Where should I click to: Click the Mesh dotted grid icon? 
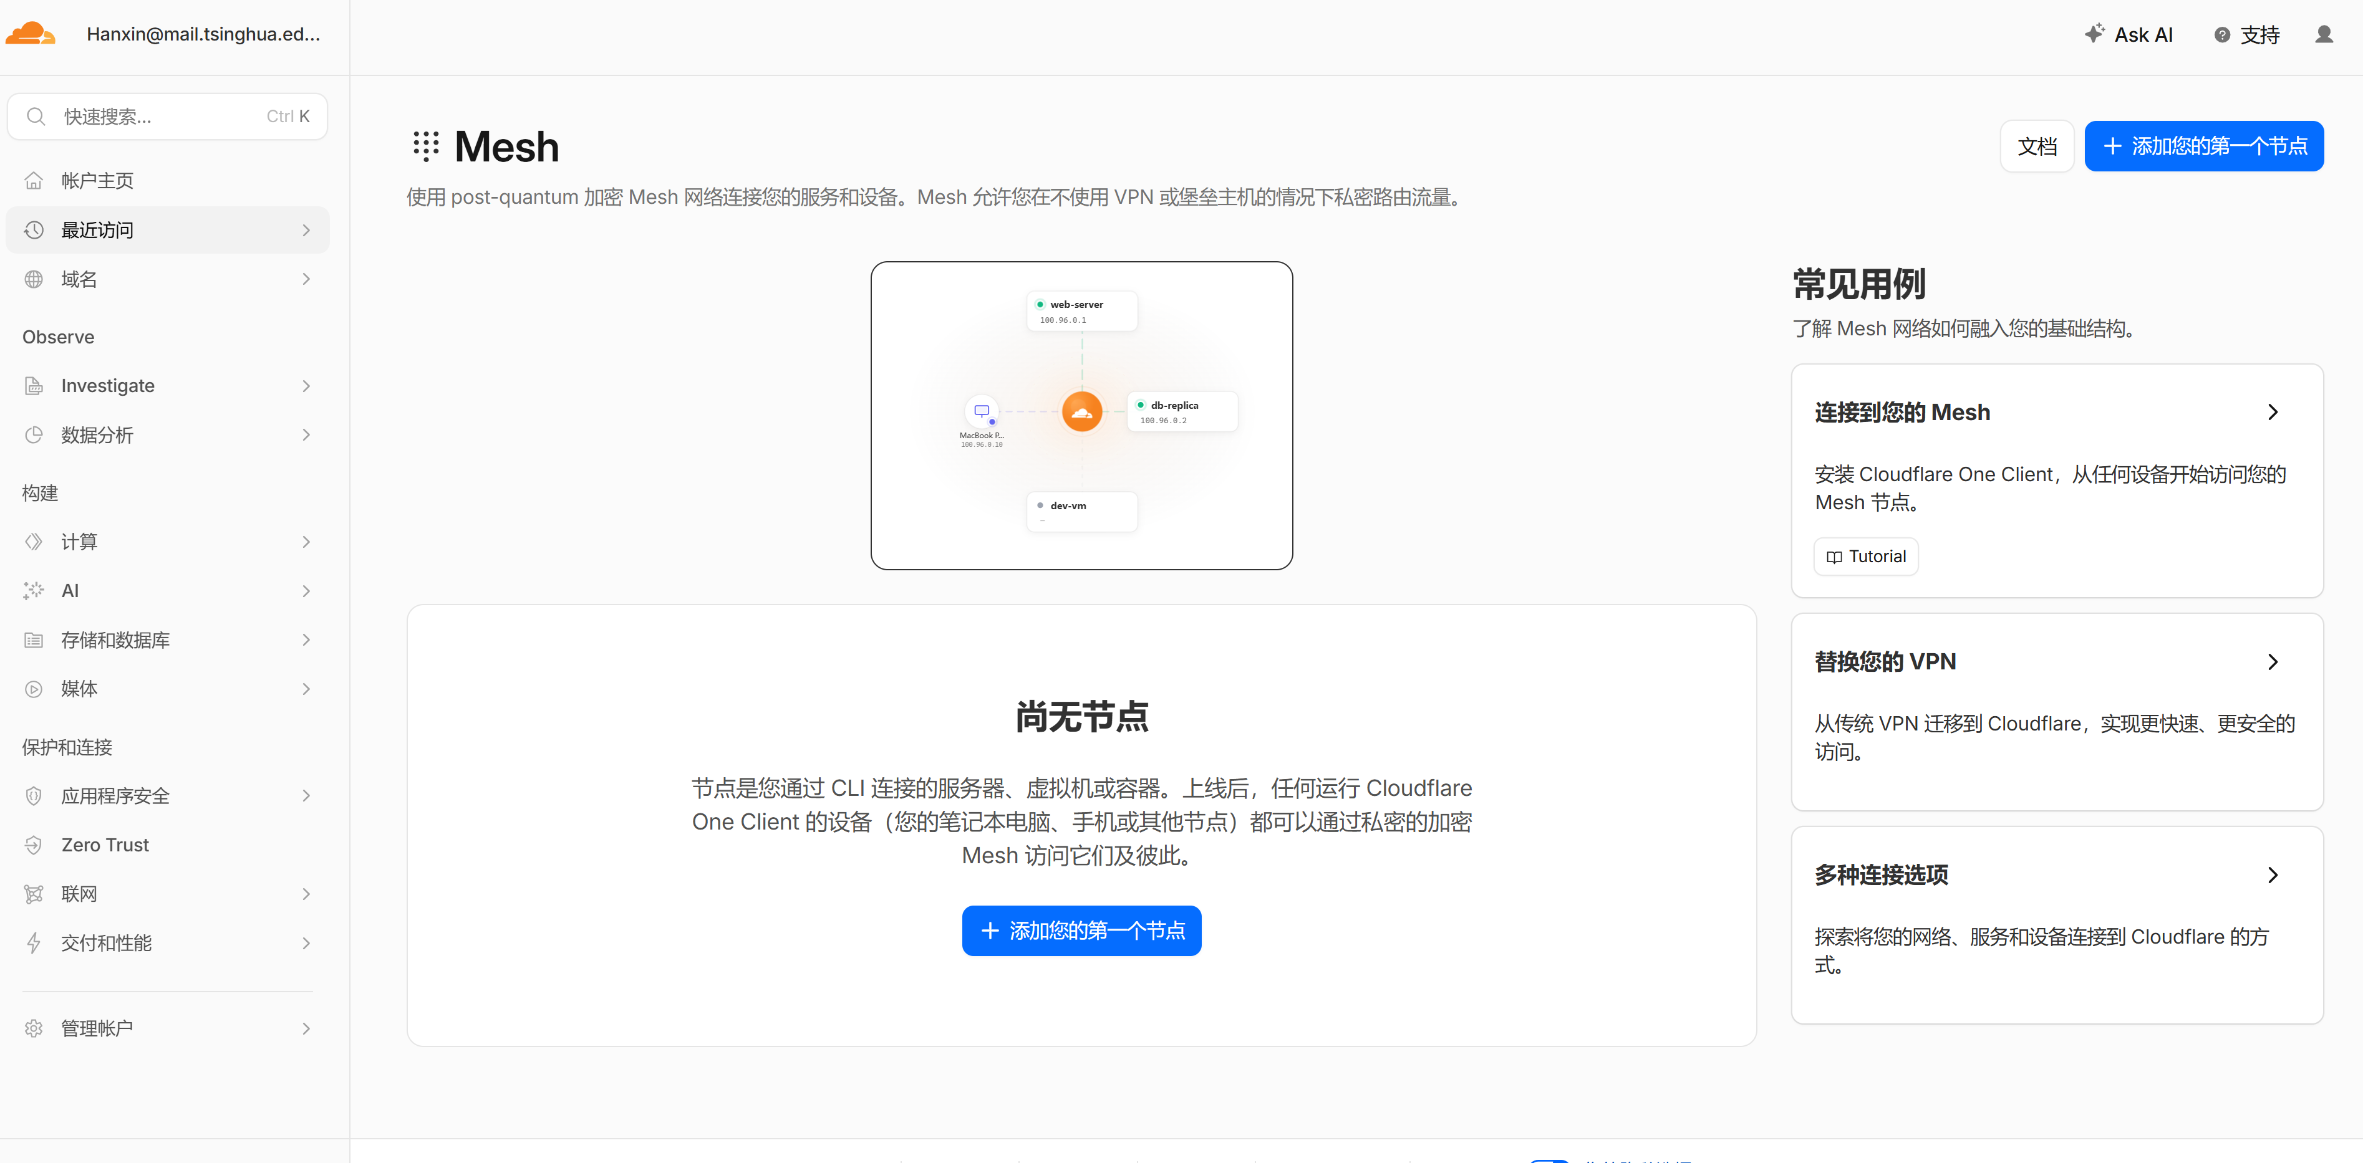tap(425, 146)
